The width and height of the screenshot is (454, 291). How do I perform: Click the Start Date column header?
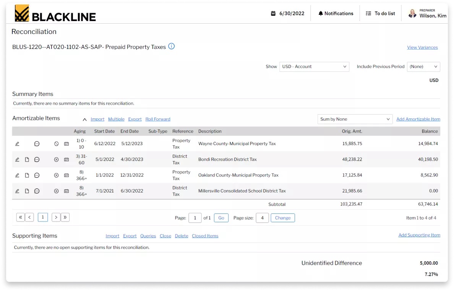(x=105, y=131)
